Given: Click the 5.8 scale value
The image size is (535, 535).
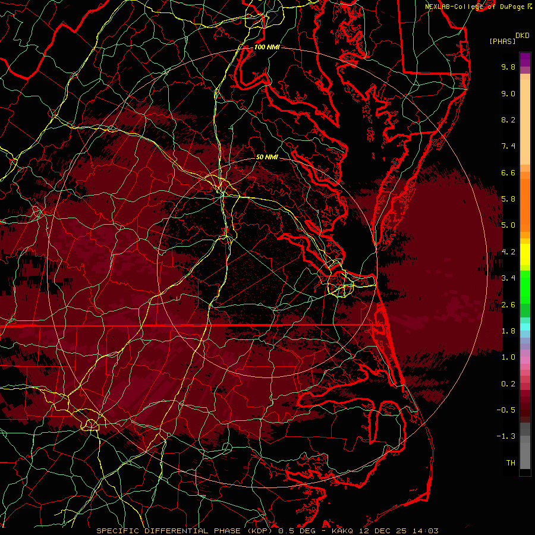Looking at the screenshot, I should [x=508, y=199].
